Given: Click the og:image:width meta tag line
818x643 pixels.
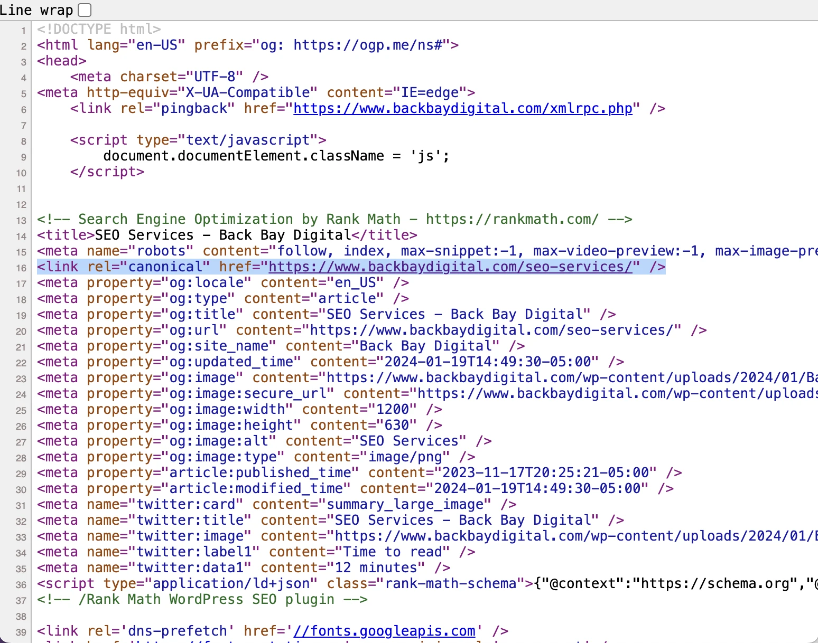Looking at the screenshot, I should (239, 410).
